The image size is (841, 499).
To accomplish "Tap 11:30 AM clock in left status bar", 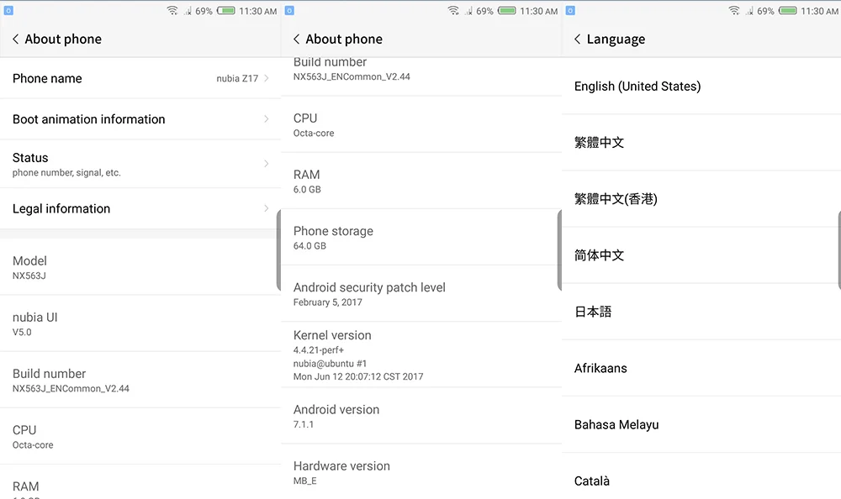I will (x=258, y=11).
